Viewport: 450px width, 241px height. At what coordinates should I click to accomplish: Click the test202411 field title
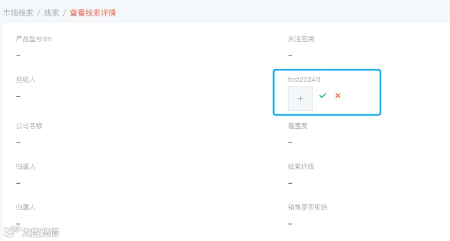tap(304, 80)
